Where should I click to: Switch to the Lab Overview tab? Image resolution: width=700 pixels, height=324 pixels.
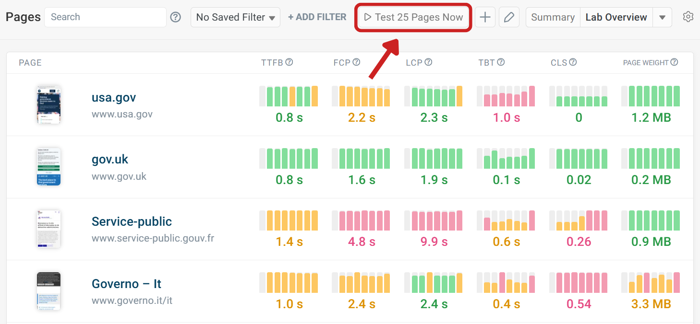click(x=616, y=17)
